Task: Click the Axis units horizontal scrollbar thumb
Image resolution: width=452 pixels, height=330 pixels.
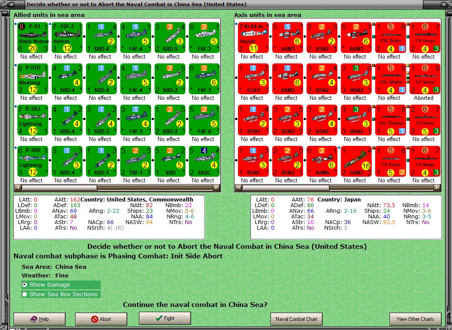Action: 286,188
